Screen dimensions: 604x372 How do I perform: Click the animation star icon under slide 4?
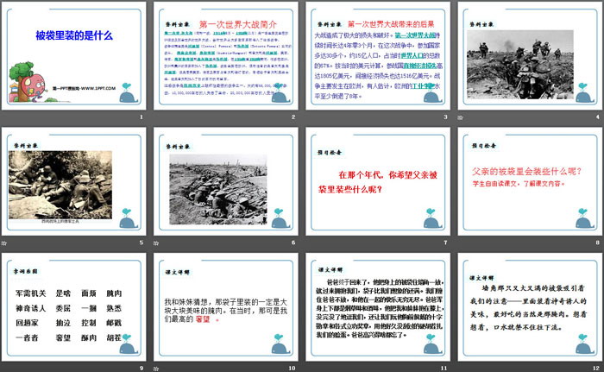pos(460,117)
